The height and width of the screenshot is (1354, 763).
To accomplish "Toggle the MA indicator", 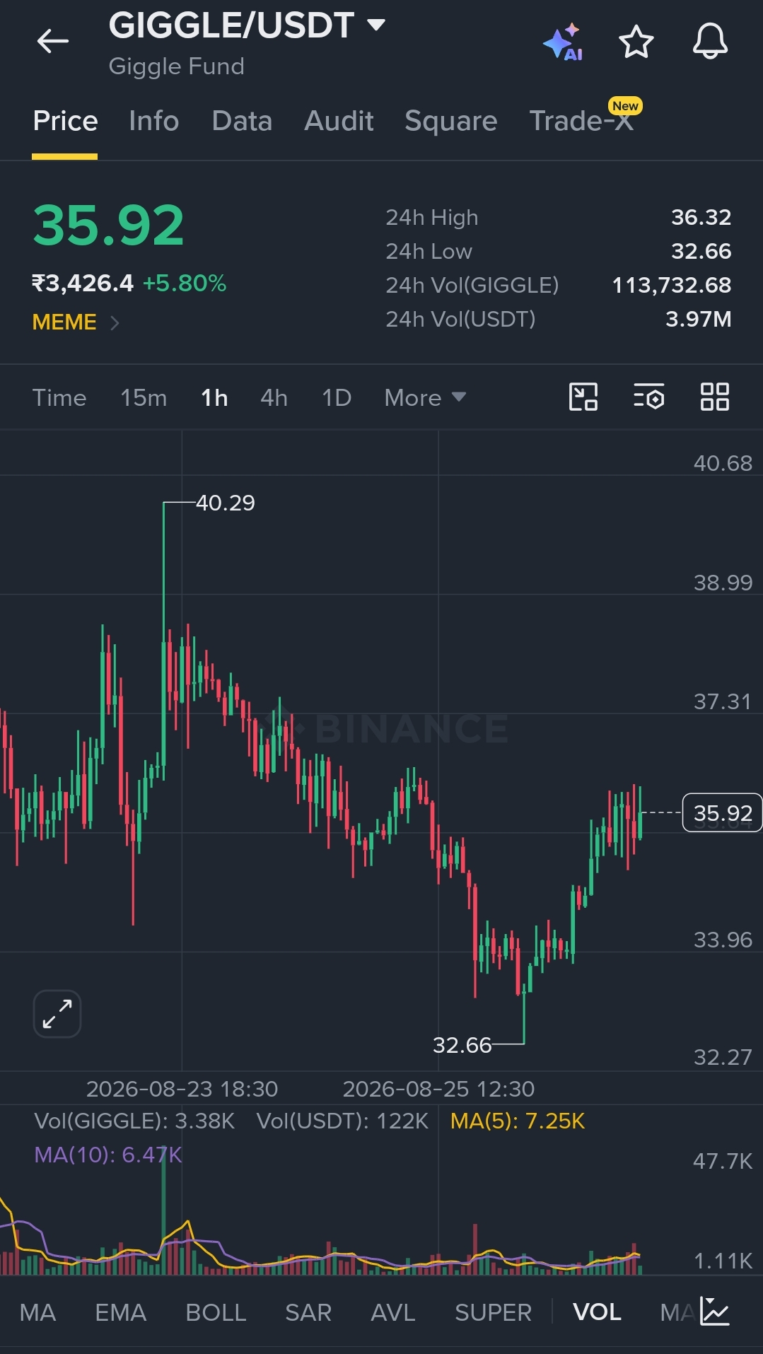I will click(x=37, y=1312).
